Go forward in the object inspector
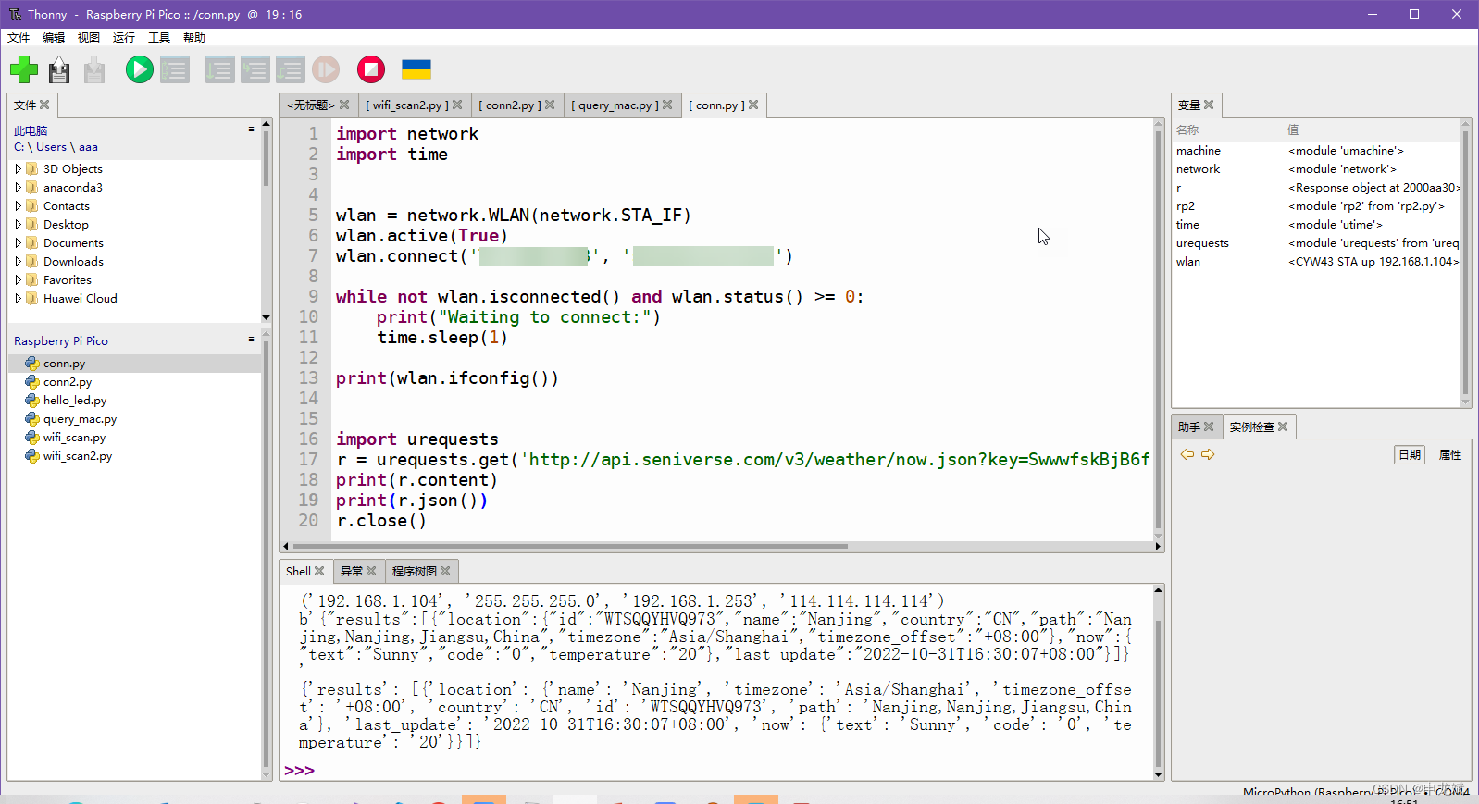Screen dimensions: 1479x804 [1208, 454]
